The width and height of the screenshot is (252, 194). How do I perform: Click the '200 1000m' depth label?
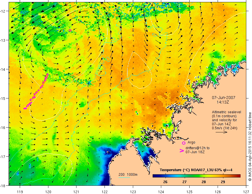(x=128, y=175)
